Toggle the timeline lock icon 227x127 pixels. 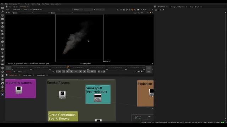142,72
